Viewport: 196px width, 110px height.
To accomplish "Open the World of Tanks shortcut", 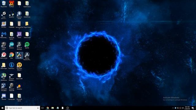I will (x=12, y=87).
